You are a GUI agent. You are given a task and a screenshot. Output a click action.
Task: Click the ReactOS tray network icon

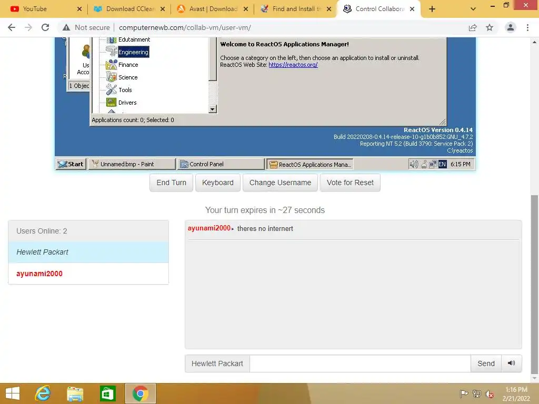point(433,164)
